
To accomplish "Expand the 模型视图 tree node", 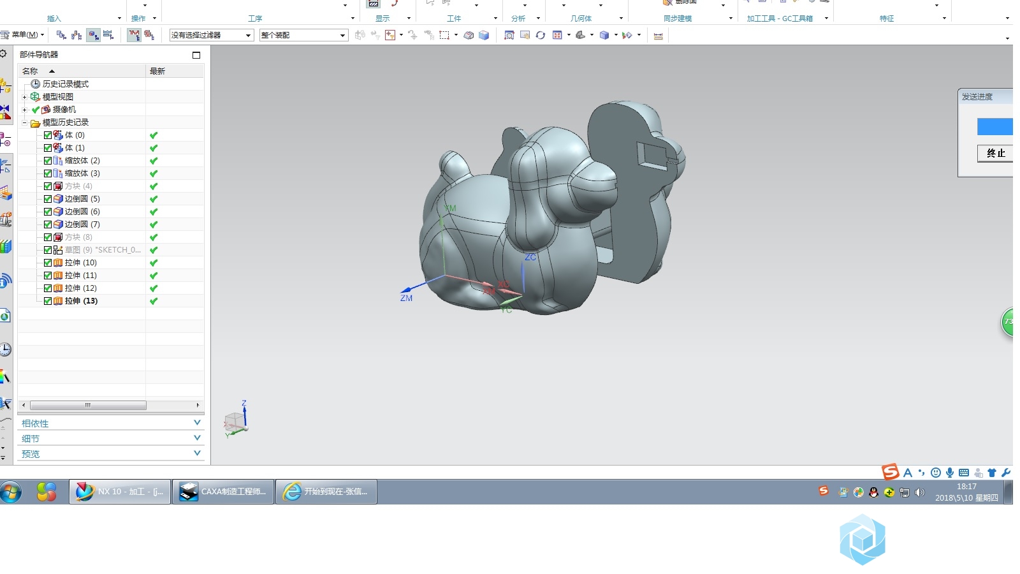I will pyautogui.click(x=25, y=97).
